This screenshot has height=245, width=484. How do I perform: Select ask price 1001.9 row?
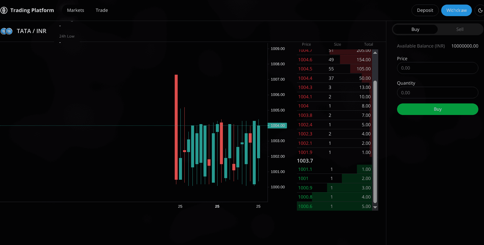[334, 152]
